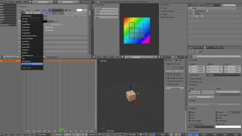
Task: Click the white color swatch in Preferences
Action: 79,10
